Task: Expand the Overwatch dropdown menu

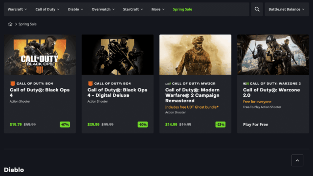Action: click(x=103, y=9)
